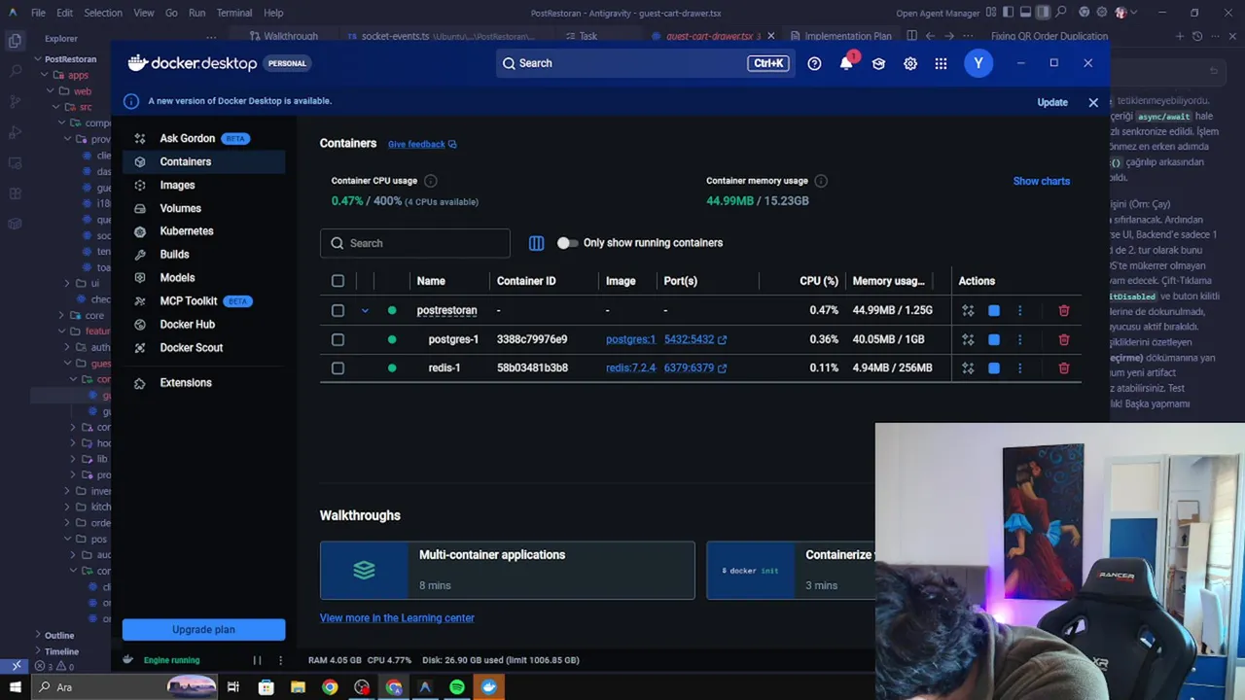Open the Y user account avatar
Viewport: 1245px width, 700px height.
click(978, 63)
